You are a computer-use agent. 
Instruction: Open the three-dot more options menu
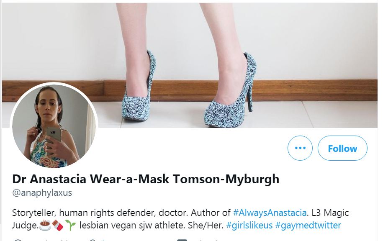pos(300,148)
